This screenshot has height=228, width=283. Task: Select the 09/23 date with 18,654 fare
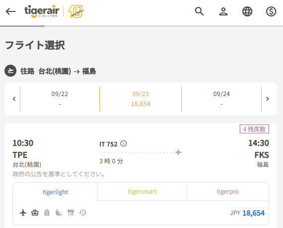(x=141, y=99)
